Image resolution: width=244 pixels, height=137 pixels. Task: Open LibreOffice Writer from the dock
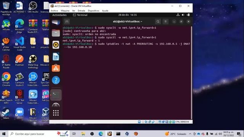point(56,57)
